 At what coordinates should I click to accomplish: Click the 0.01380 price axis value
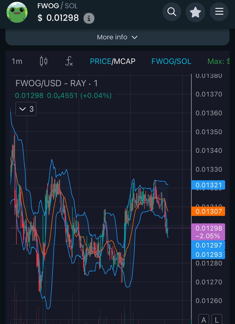coord(209,76)
